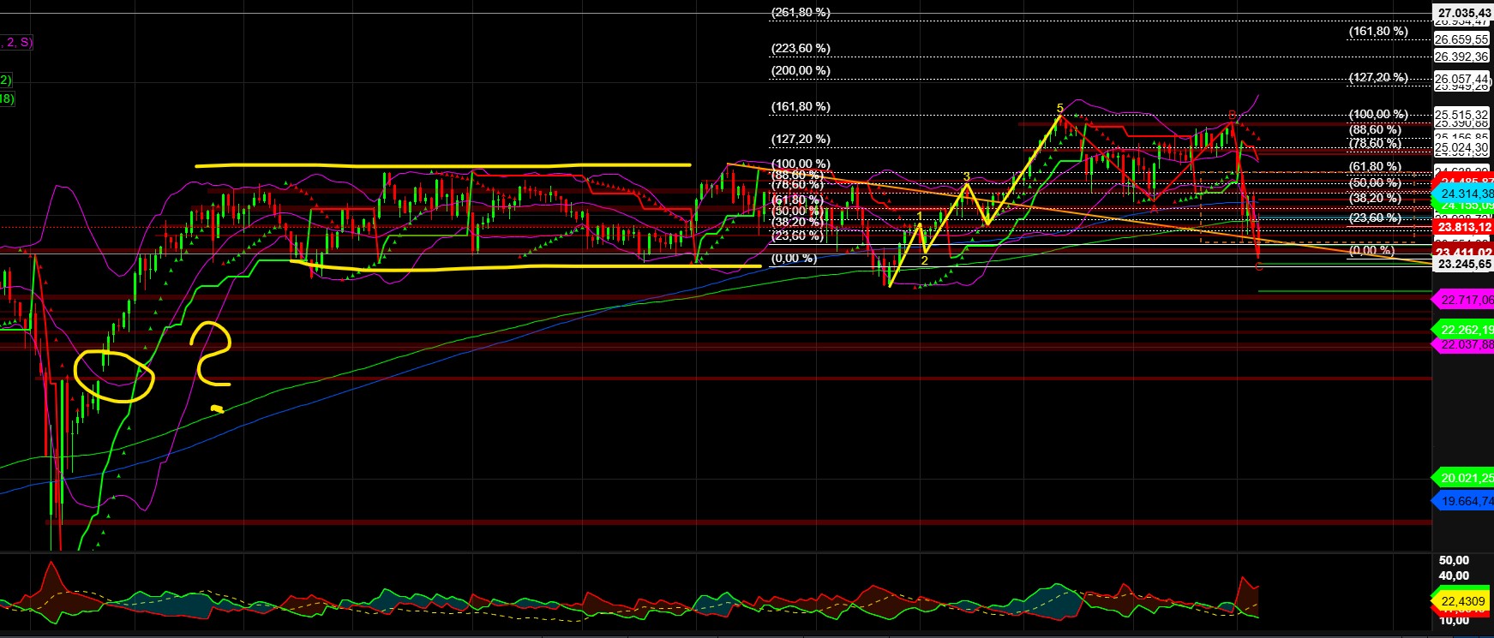Click the (223,60 %) Fibonacci extension label
This screenshot has height=638, width=1494.
coord(801,49)
